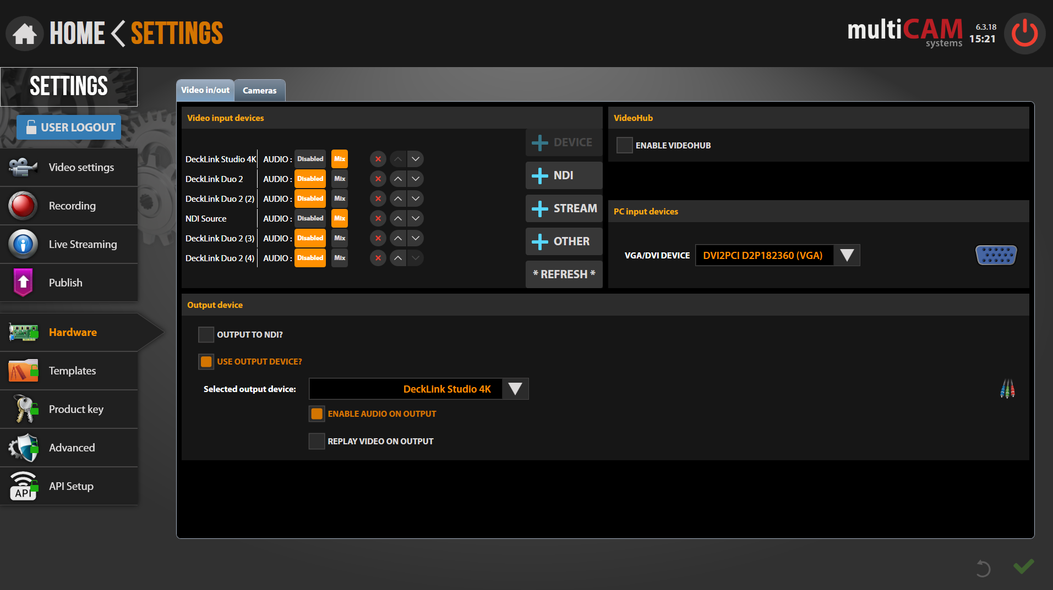
Task: Remove the DeckLink Duo 2 (4) input
Action: pos(378,258)
